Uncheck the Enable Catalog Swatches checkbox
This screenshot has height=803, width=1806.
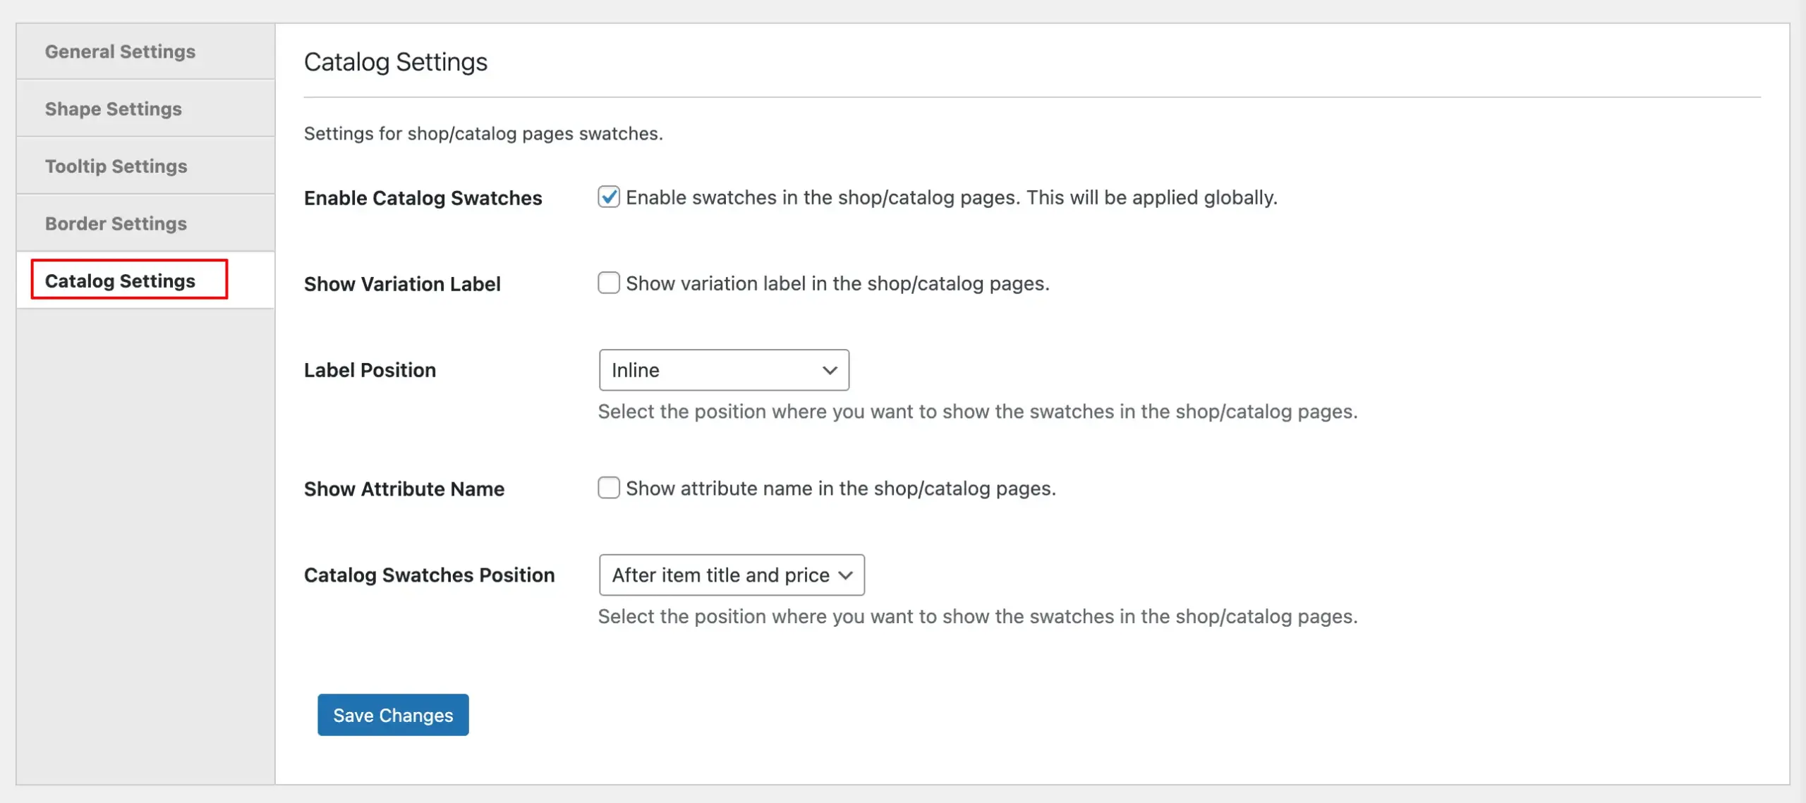pyautogui.click(x=608, y=197)
